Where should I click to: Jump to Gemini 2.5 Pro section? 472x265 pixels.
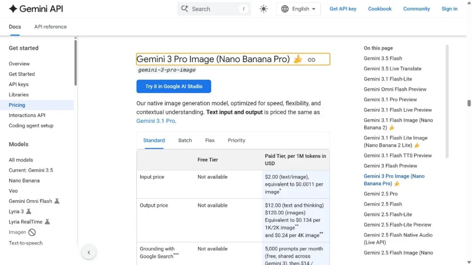[380, 194]
